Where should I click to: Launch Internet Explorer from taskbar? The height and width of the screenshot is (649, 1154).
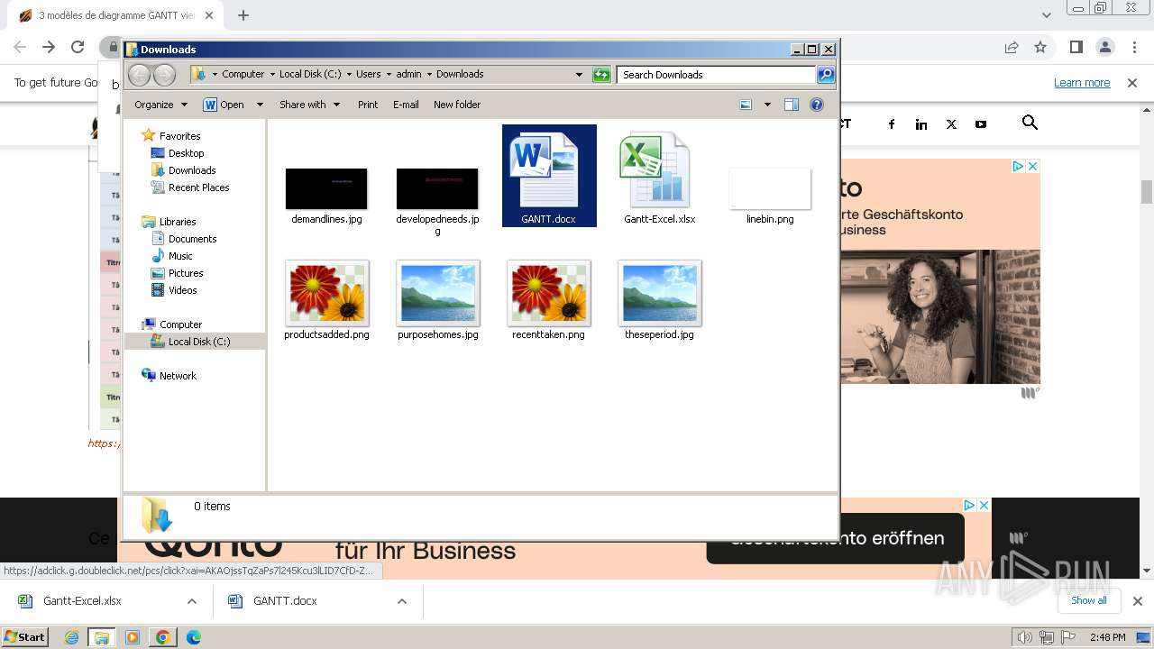pyautogui.click(x=72, y=637)
